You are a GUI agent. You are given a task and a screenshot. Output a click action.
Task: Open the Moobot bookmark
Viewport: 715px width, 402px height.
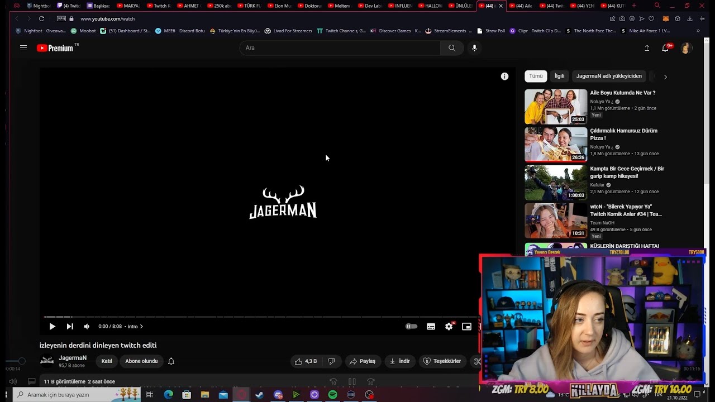tap(83, 31)
